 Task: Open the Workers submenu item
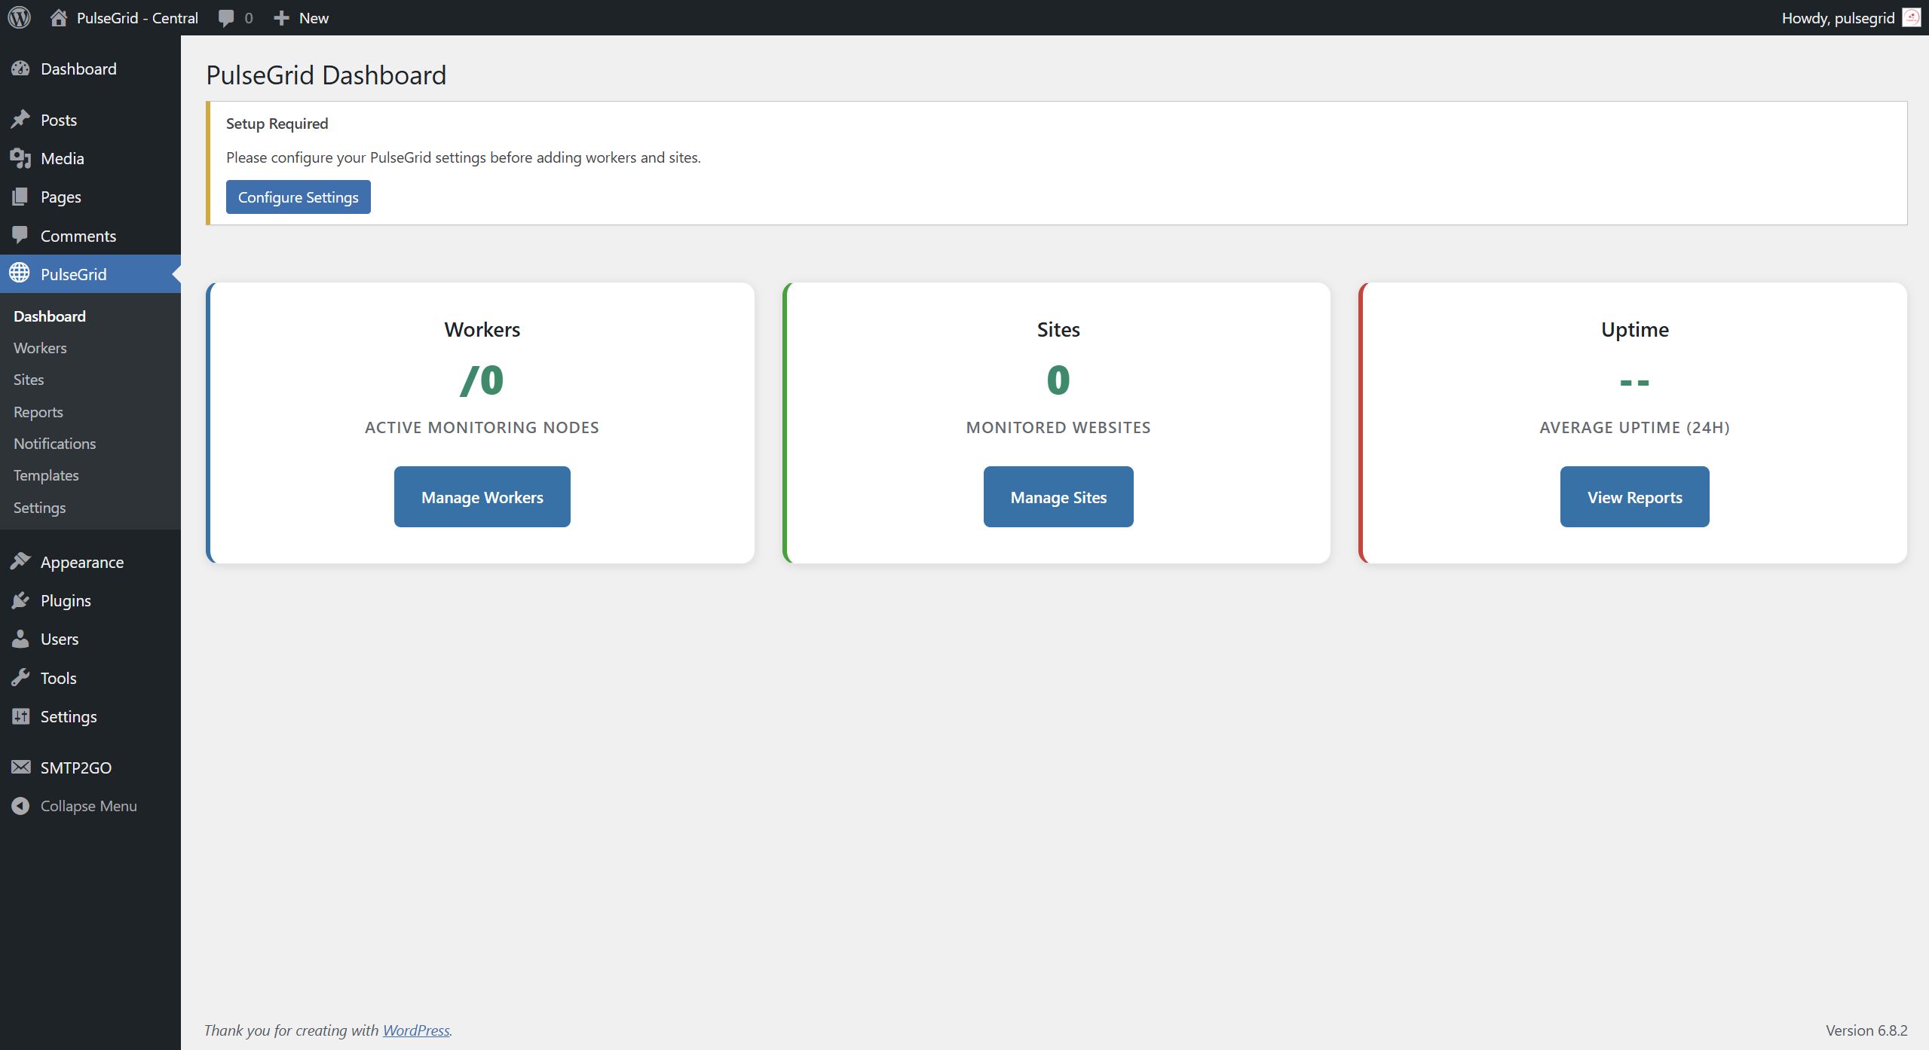click(x=40, y=348)
